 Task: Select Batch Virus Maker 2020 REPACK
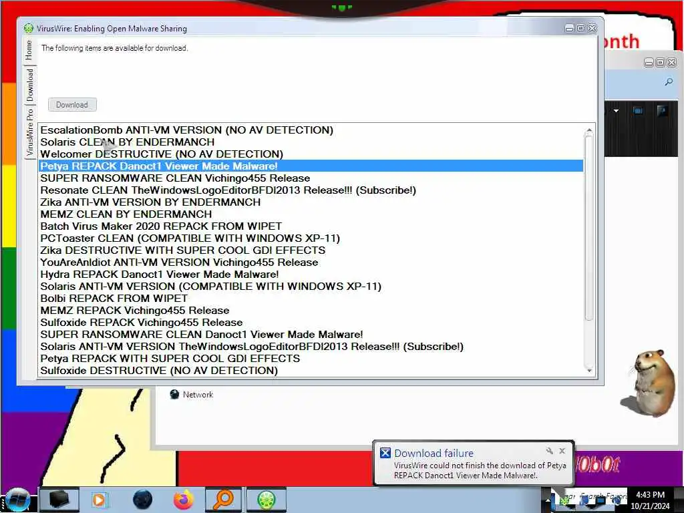311,226
